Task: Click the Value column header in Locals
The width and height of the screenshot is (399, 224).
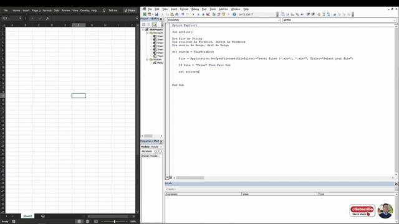Action: (x=280, y=194)
